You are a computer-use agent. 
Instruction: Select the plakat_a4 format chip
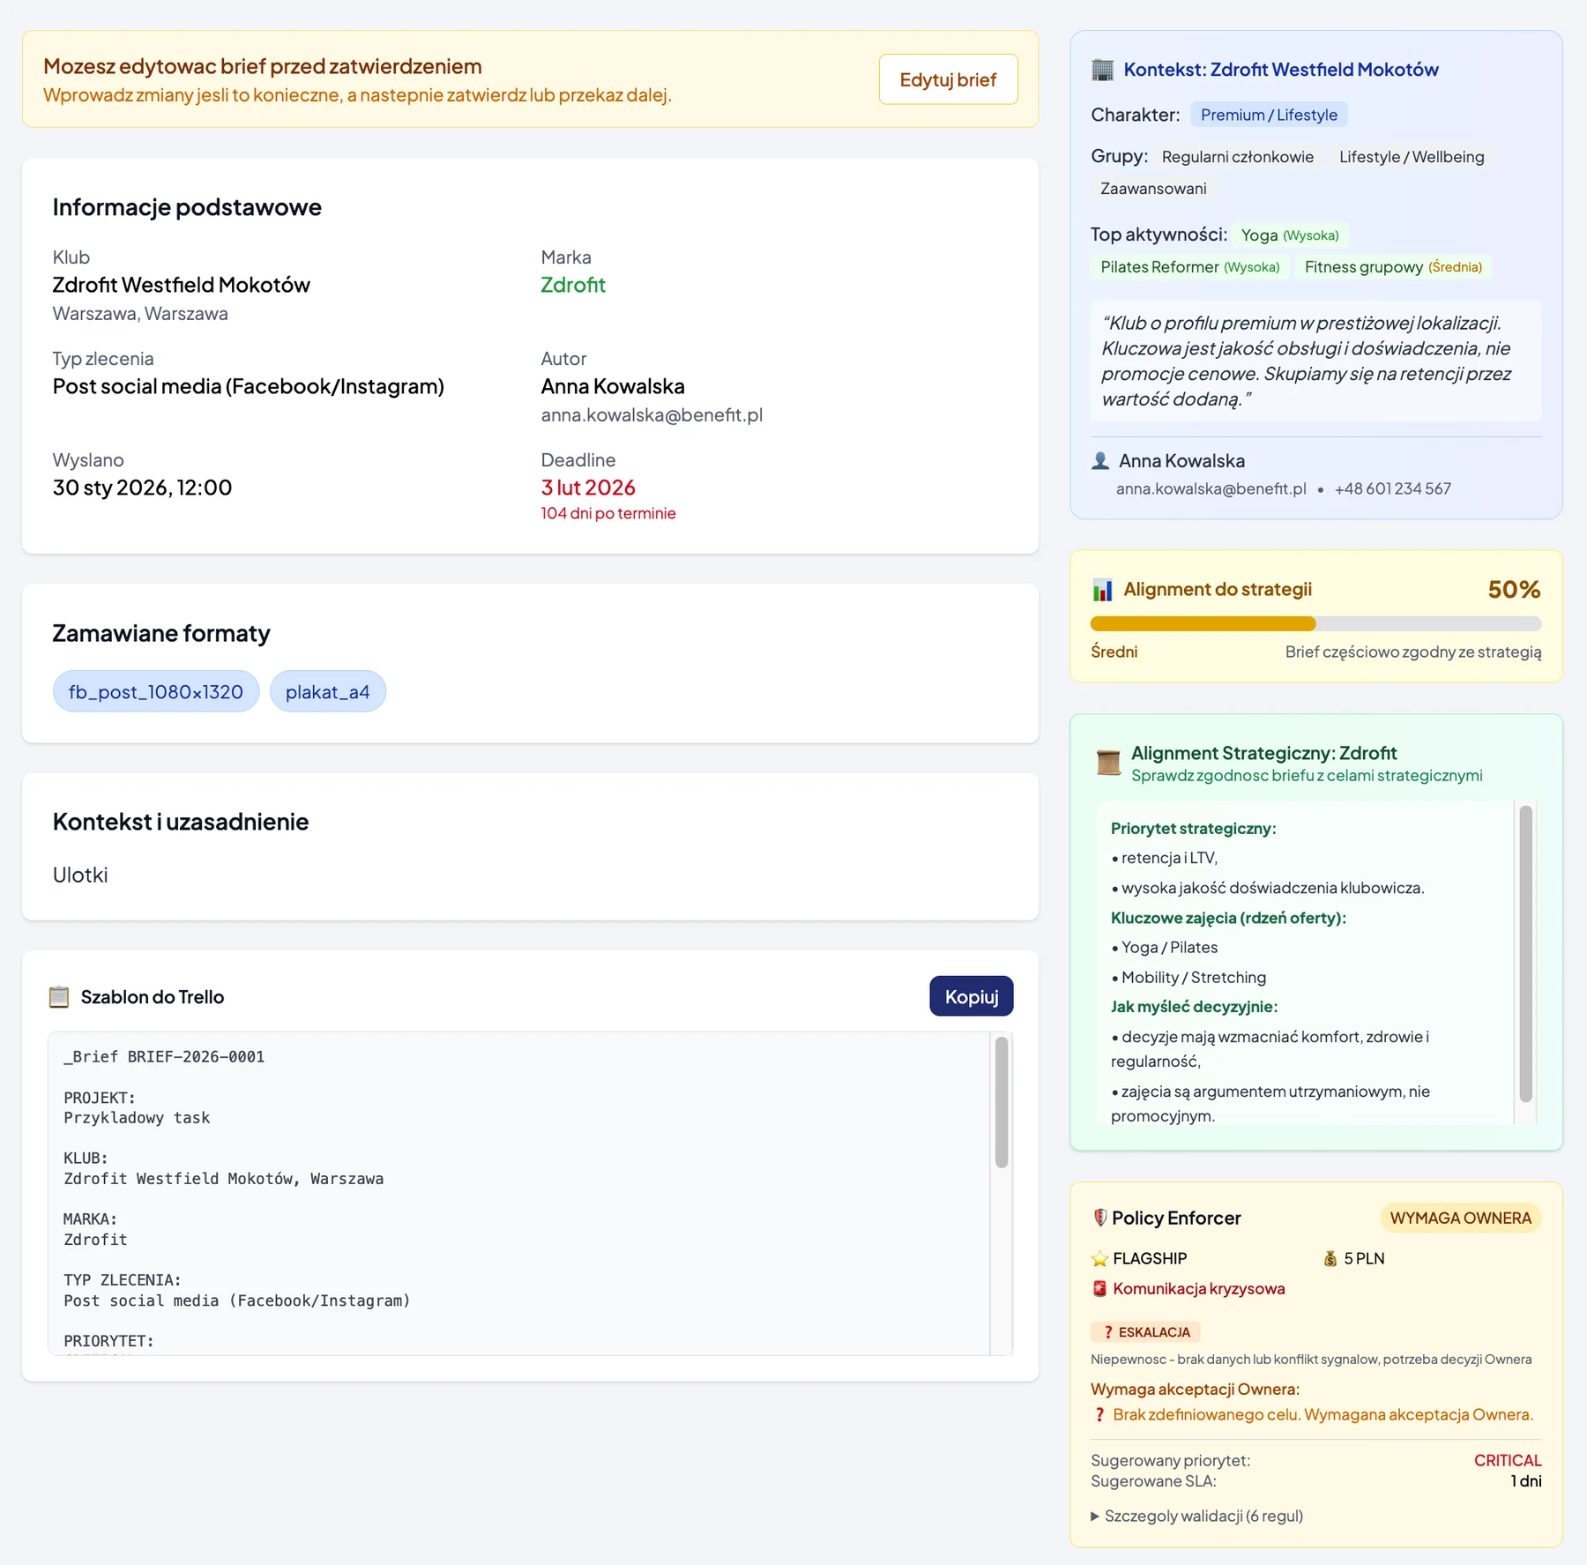point(327,691)
